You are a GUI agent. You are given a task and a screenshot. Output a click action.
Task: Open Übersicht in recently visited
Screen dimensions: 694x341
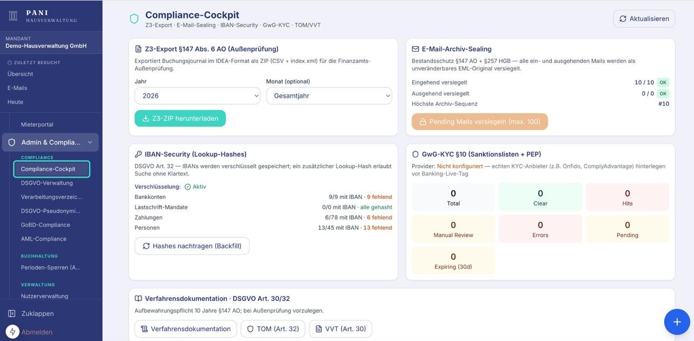(x=20, y=74)
